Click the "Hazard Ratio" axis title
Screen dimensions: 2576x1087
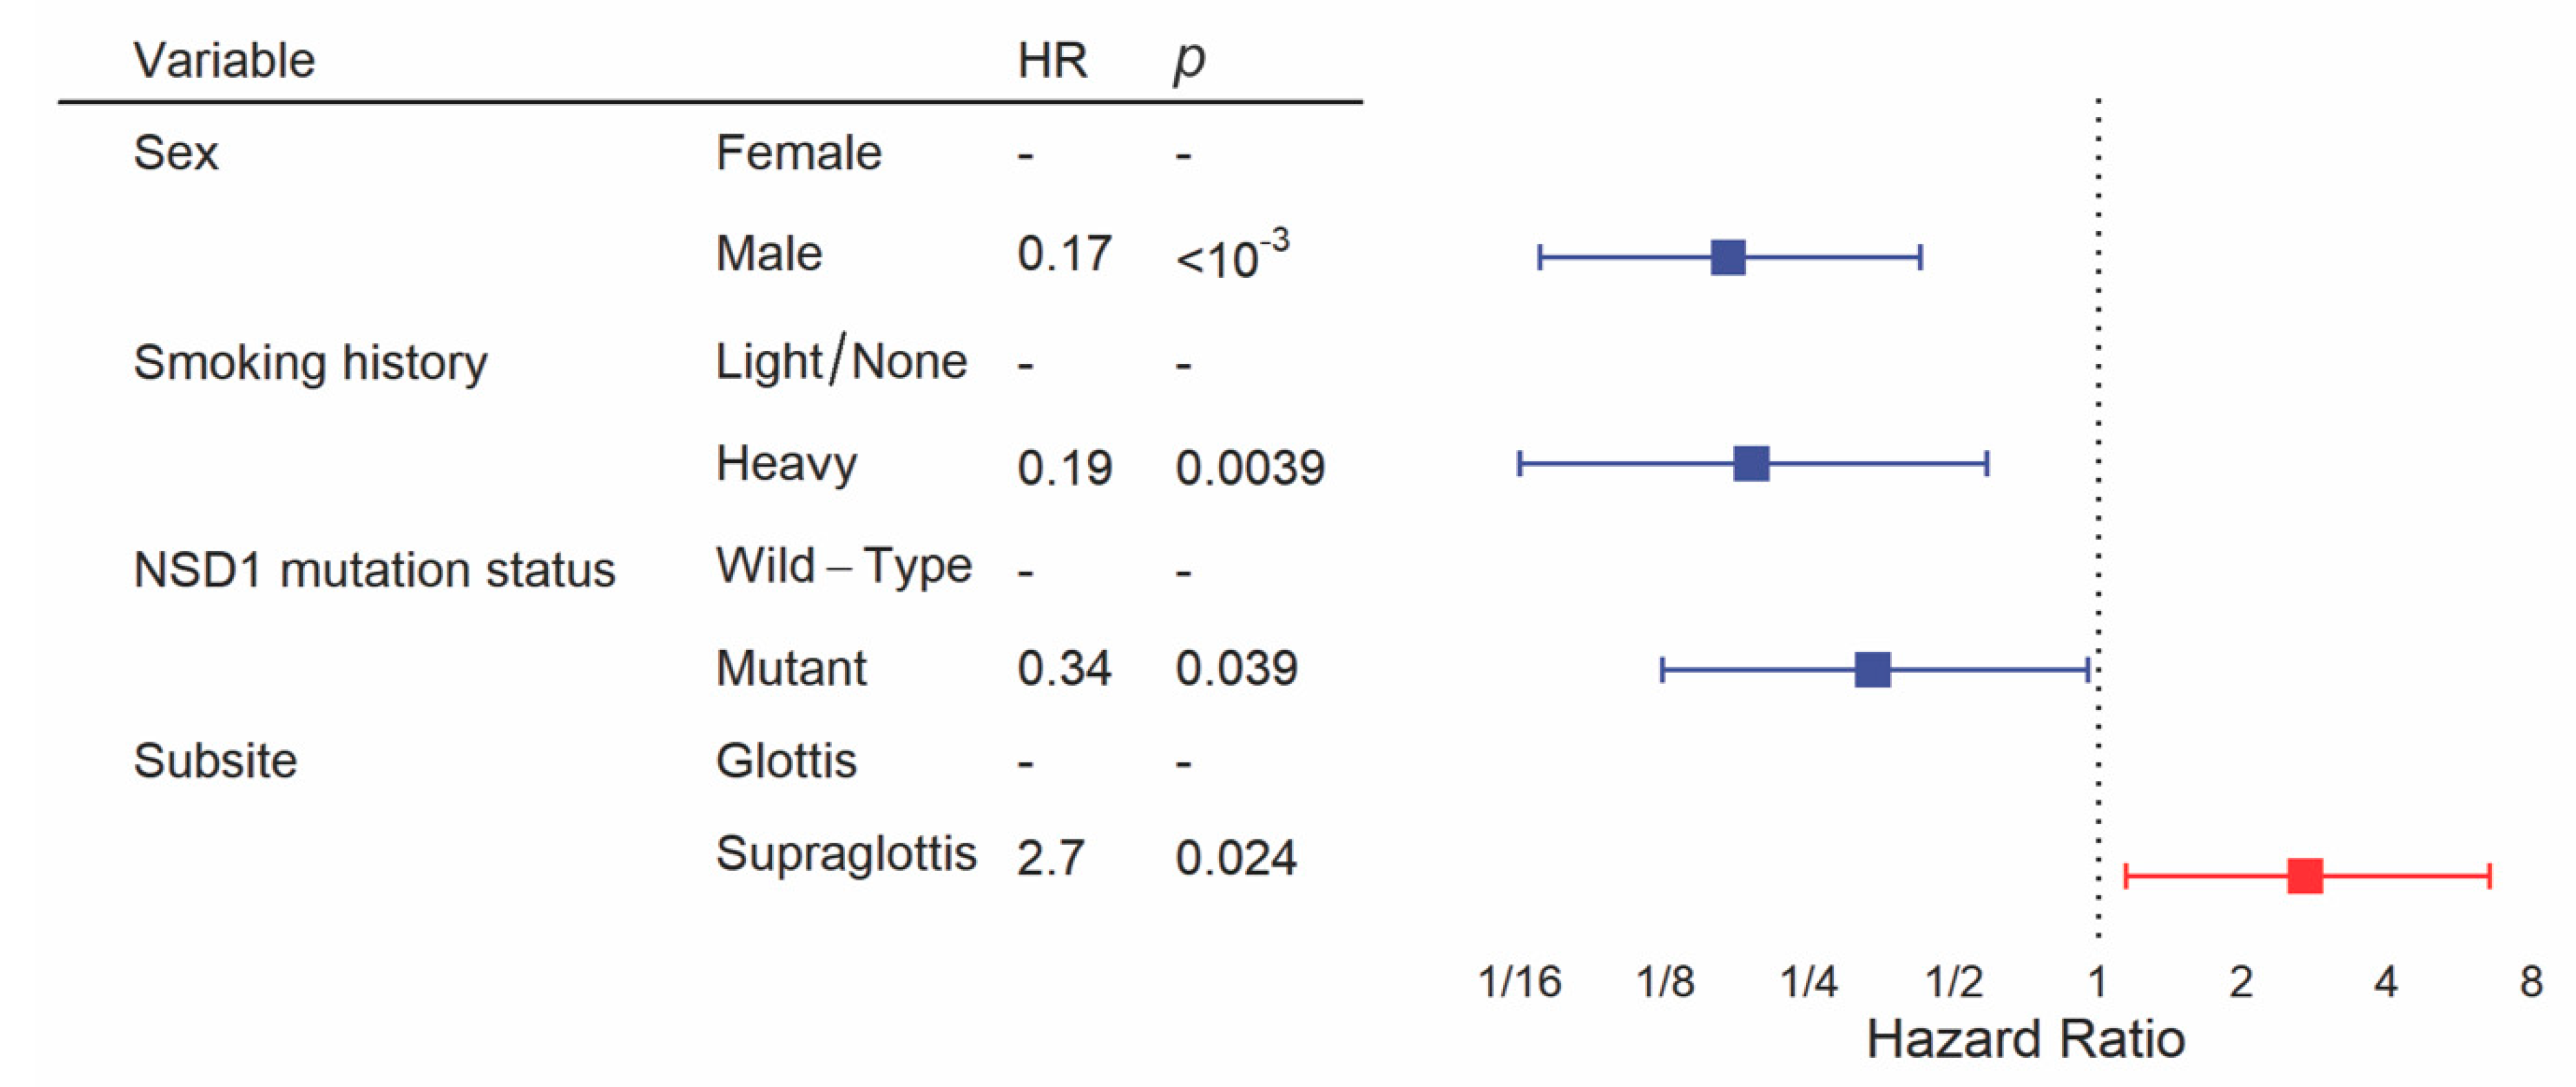pyautogui.click(x=2025, y=1040)
